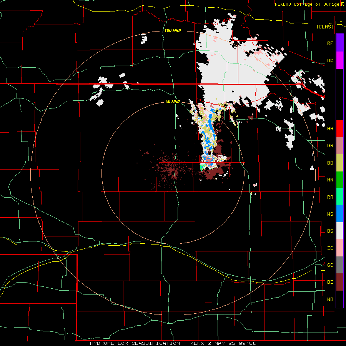This screenshot has height=346, width=346.
Task: Click the [CLAS] units label
Action: tap(325, 27)
